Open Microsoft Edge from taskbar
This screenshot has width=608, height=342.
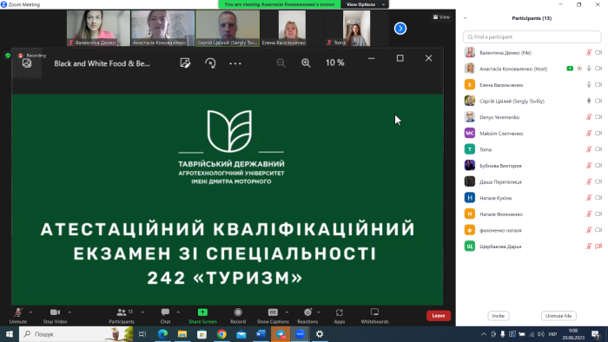162,334
